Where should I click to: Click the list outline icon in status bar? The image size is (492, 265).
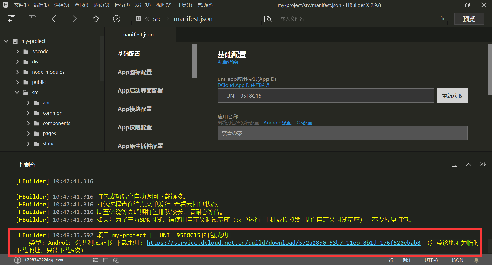click(96, 260)
